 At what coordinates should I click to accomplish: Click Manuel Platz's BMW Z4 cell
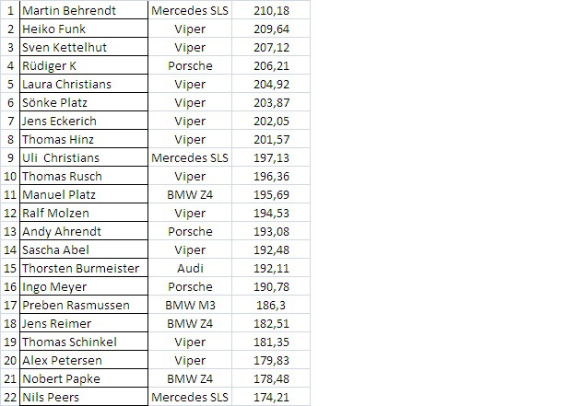(191, 194)
